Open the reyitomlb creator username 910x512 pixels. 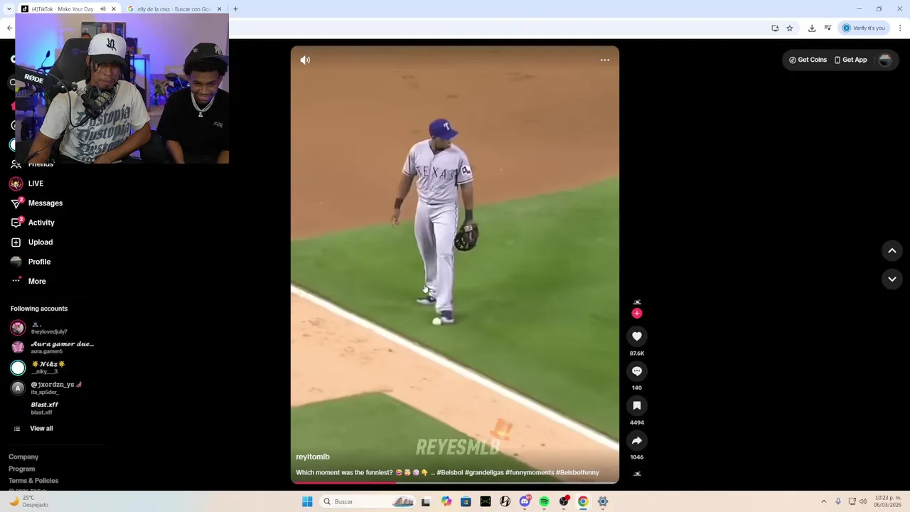[313, 457]
